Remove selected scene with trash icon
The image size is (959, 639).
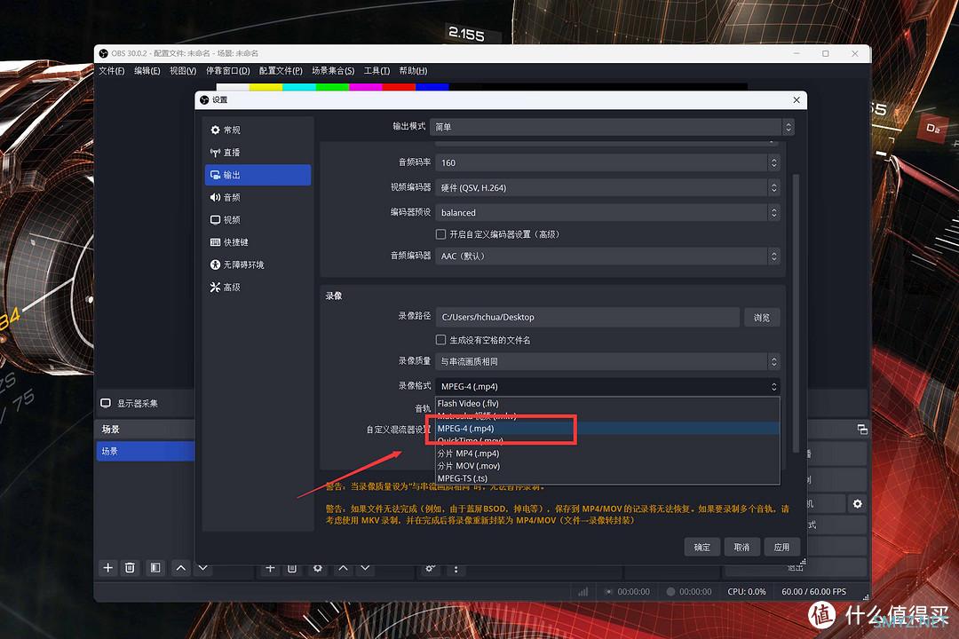(130, 567)
